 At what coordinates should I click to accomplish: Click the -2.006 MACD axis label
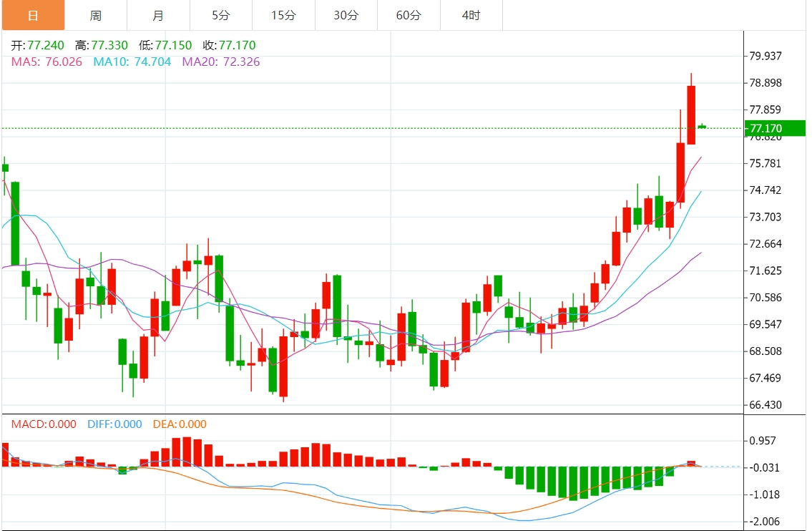click(x=764, y=521)
